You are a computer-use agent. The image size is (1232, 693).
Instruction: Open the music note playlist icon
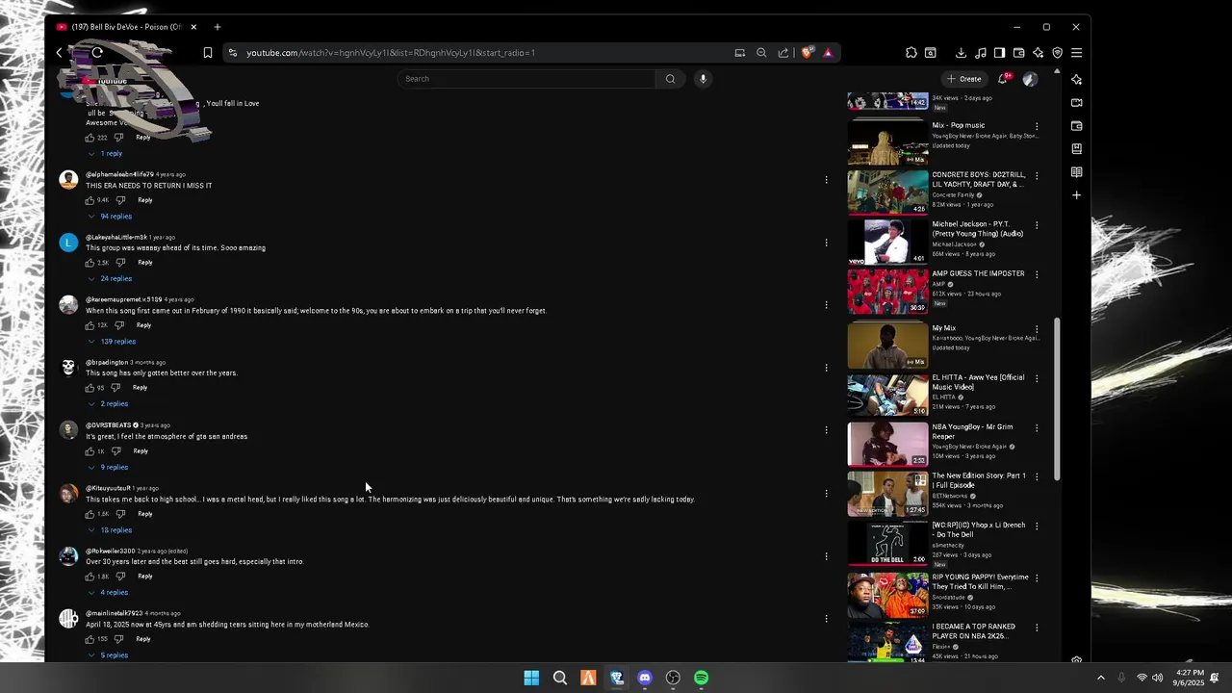pyautogui.click(x=981, y=53)
